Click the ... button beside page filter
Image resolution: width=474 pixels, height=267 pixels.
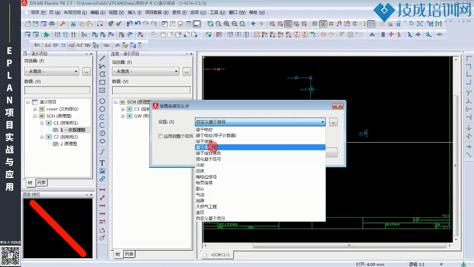click(x=86, y=72)
